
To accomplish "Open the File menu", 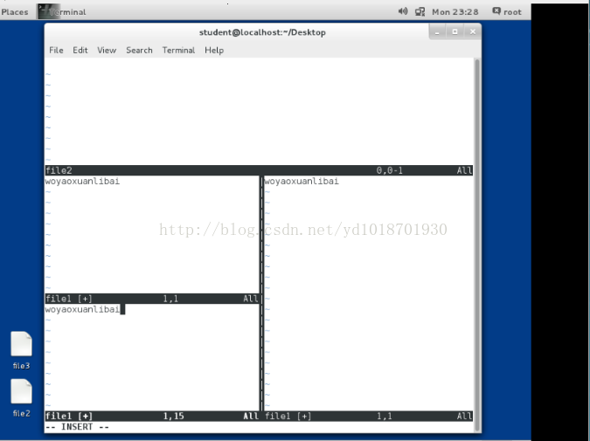I will tap(56, 50).
